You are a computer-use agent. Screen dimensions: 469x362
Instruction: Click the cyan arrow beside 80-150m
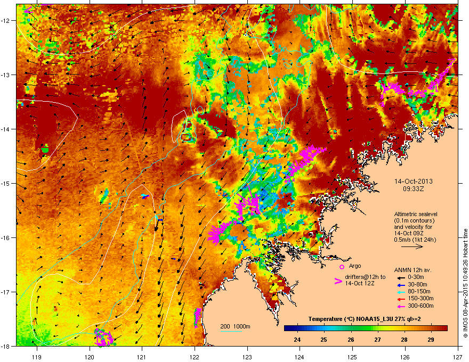pyautogui.click(x=401, y=292)
